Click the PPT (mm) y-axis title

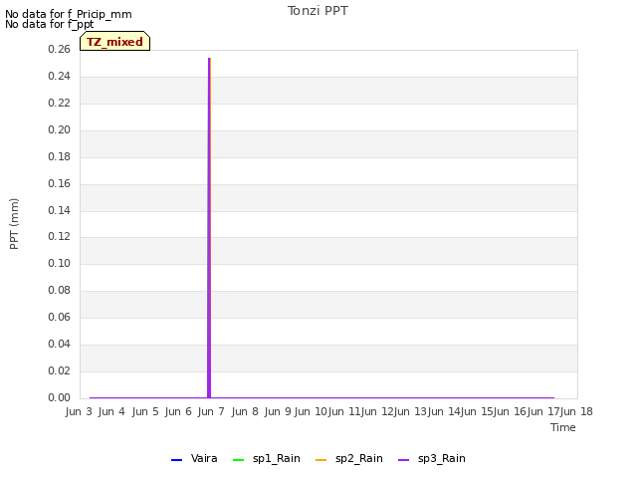[x=14, y=224]
